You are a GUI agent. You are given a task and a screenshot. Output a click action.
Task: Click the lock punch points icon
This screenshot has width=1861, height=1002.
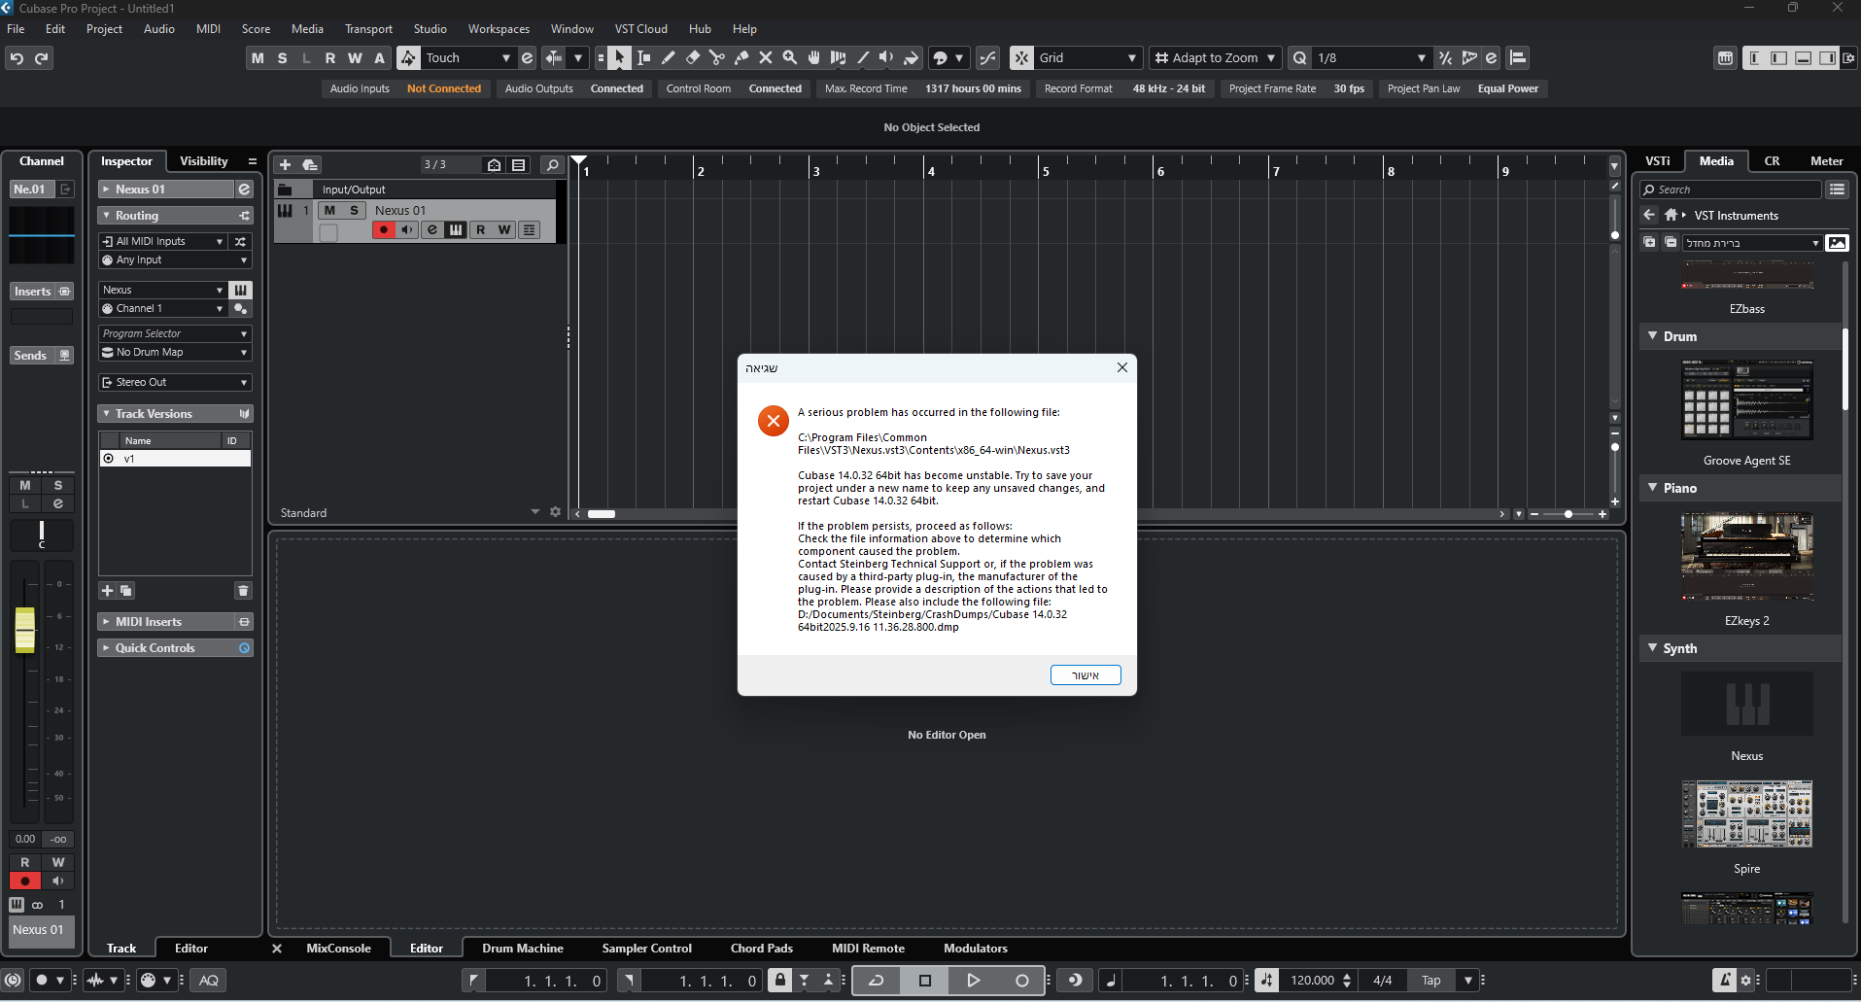(x=779, y=981)
